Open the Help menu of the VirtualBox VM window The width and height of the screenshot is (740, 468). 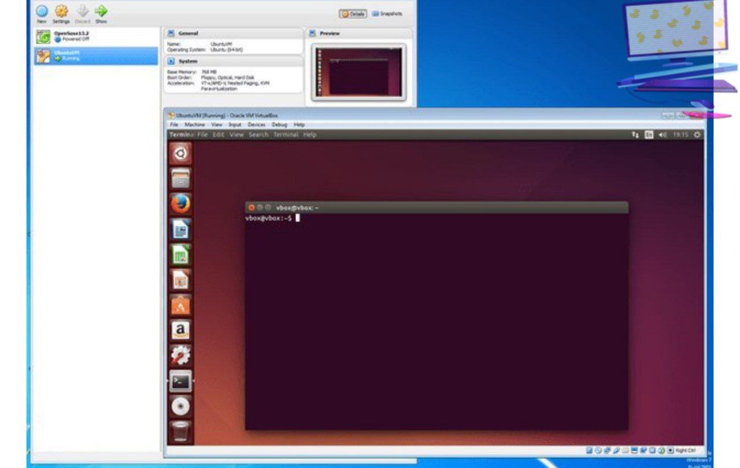pyautogui.click(x=299, y=125)
